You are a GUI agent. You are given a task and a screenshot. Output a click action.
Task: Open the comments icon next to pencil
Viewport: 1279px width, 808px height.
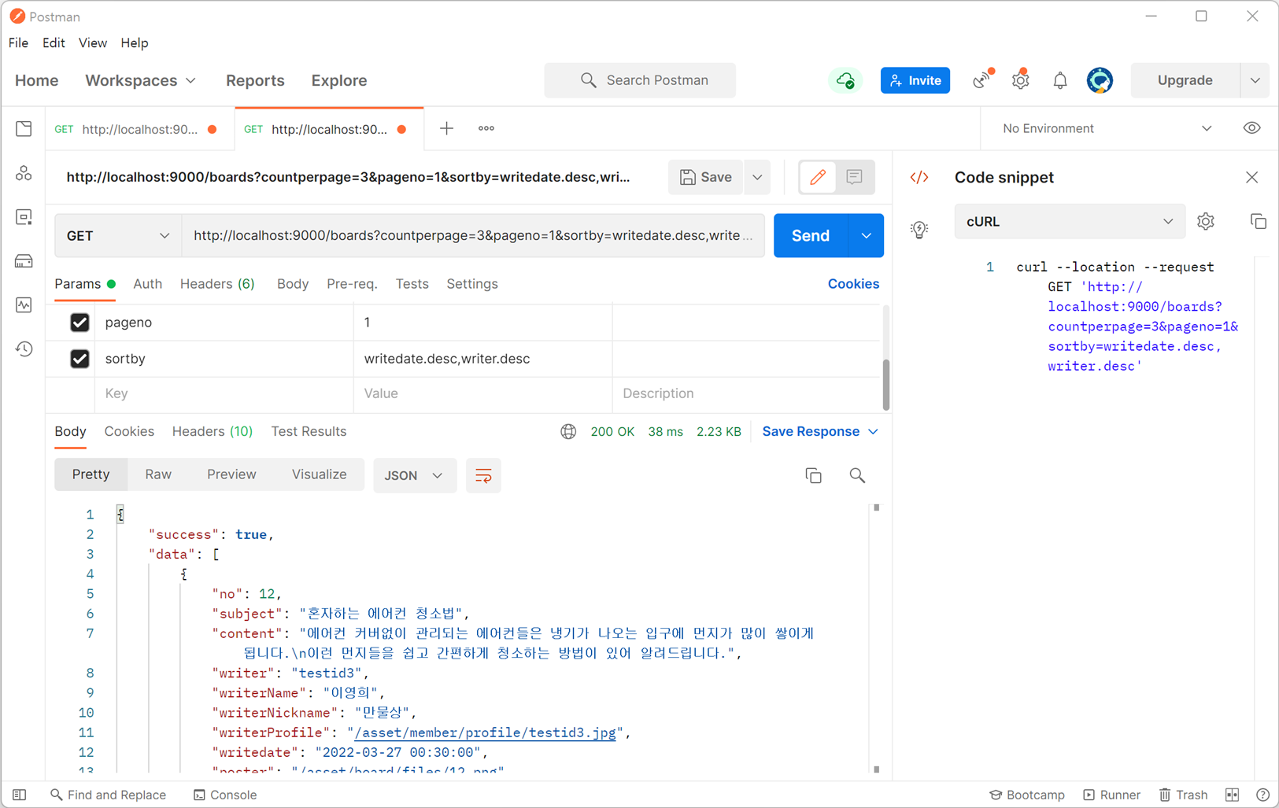(x=854, y=177)
